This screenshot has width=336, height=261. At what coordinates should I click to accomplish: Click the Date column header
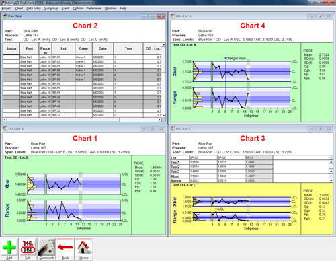tap(103, 48)
